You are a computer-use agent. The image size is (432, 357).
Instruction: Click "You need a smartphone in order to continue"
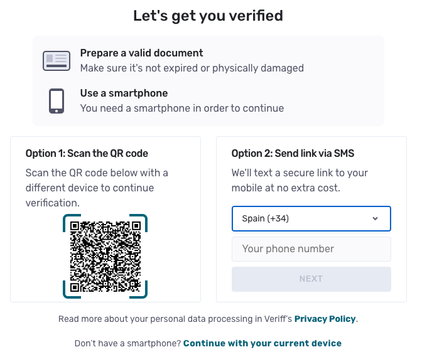tap(182, 108)
